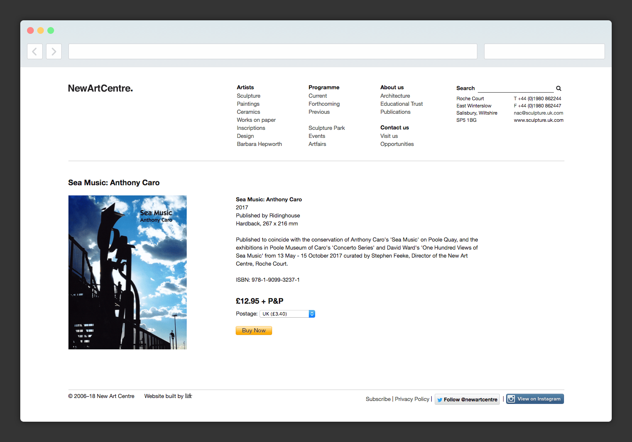Click '© 2006–18 New Art Centre' text
This screenshot has height=442, width=632.
pyautogui.click(x=101, y=396)
